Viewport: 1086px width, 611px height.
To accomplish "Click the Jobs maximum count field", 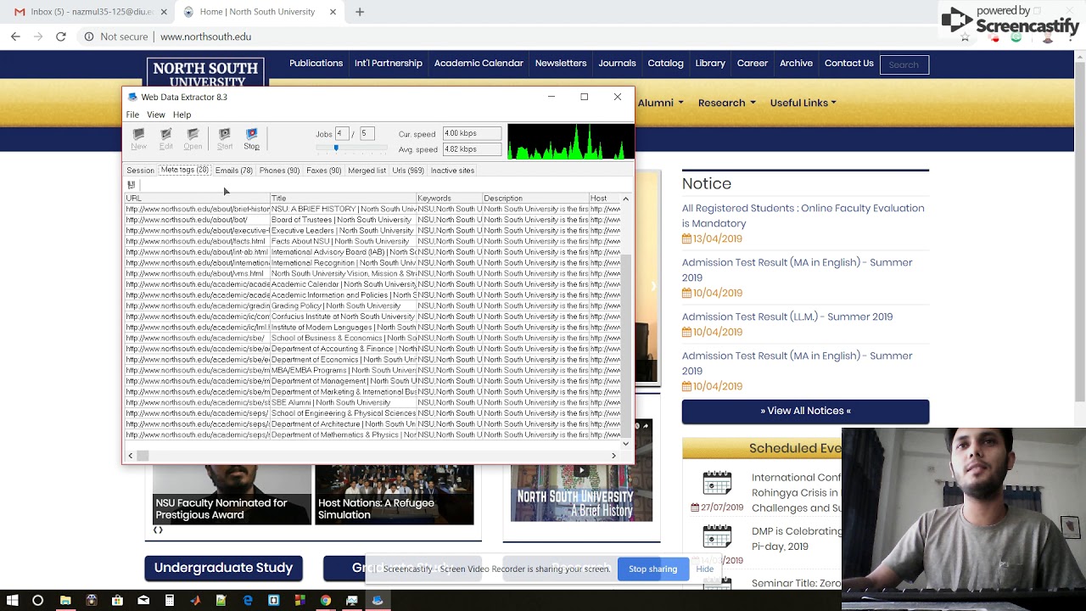I will coord(367,133).
